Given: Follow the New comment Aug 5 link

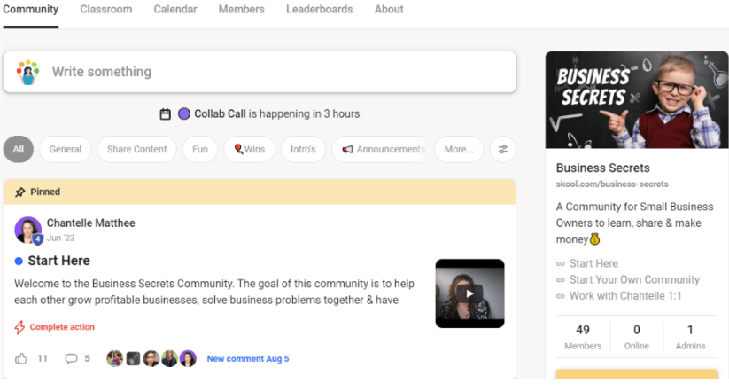Looking at the screenshot, I should [x=248, y=359].
